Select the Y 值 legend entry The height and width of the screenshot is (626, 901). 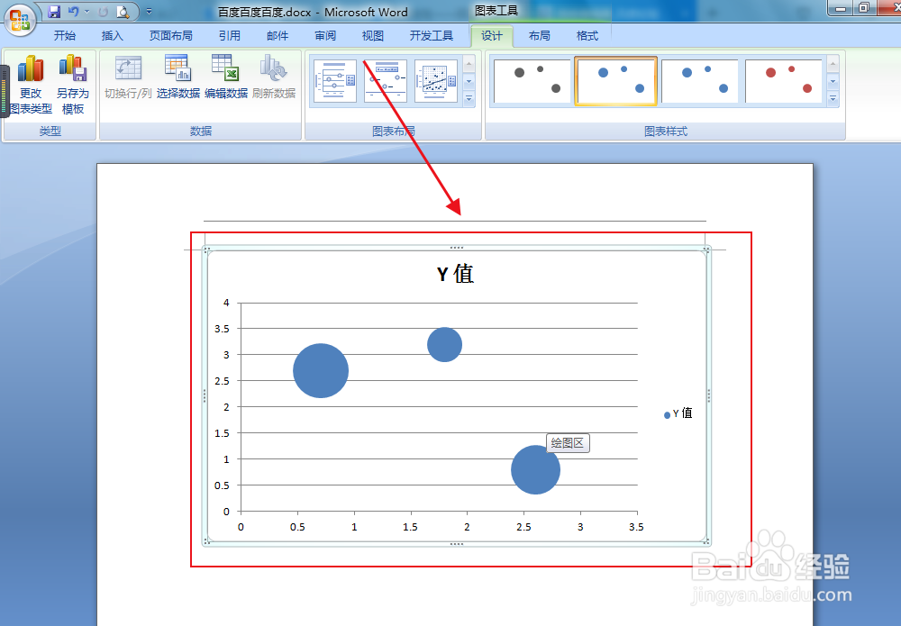click(x=678, y=413)
